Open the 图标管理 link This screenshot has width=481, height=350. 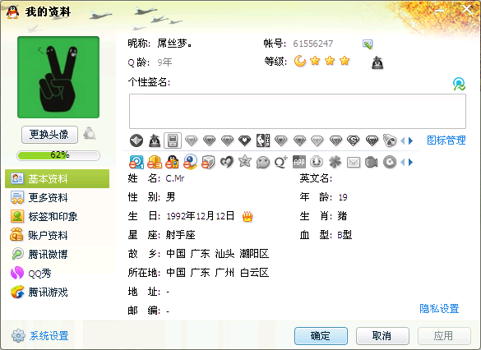pos(446,140)
